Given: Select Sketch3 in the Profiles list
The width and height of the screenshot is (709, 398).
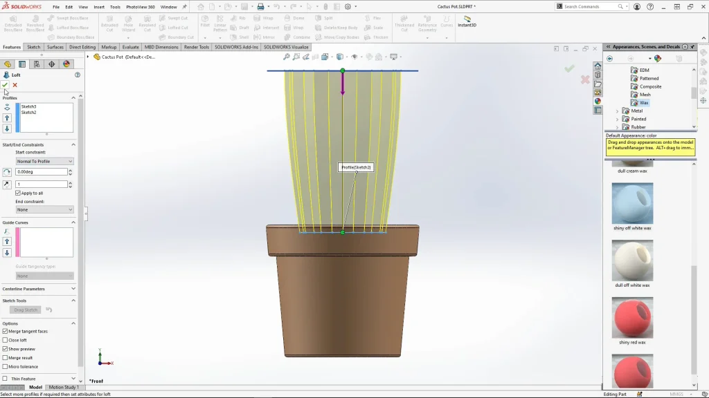Looking at the screenshot, I should (29, 107).
